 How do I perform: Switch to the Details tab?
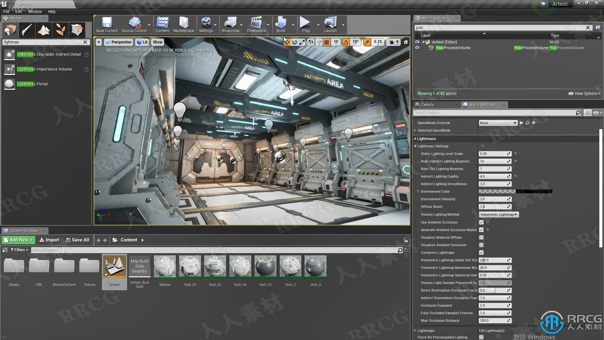[x=428, y=105]
